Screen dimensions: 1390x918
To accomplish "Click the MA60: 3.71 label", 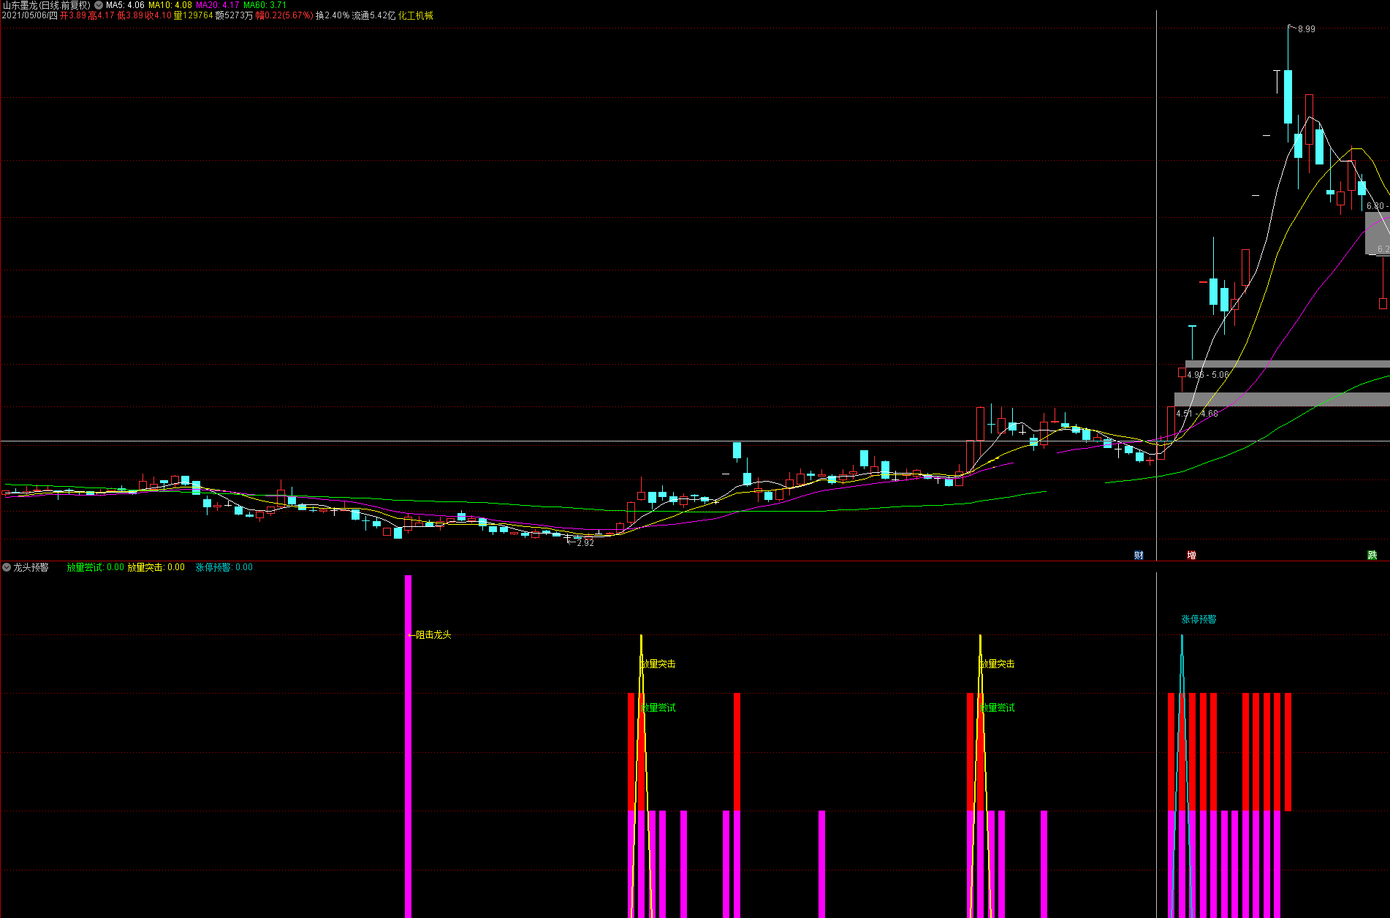I will point(265,5).
